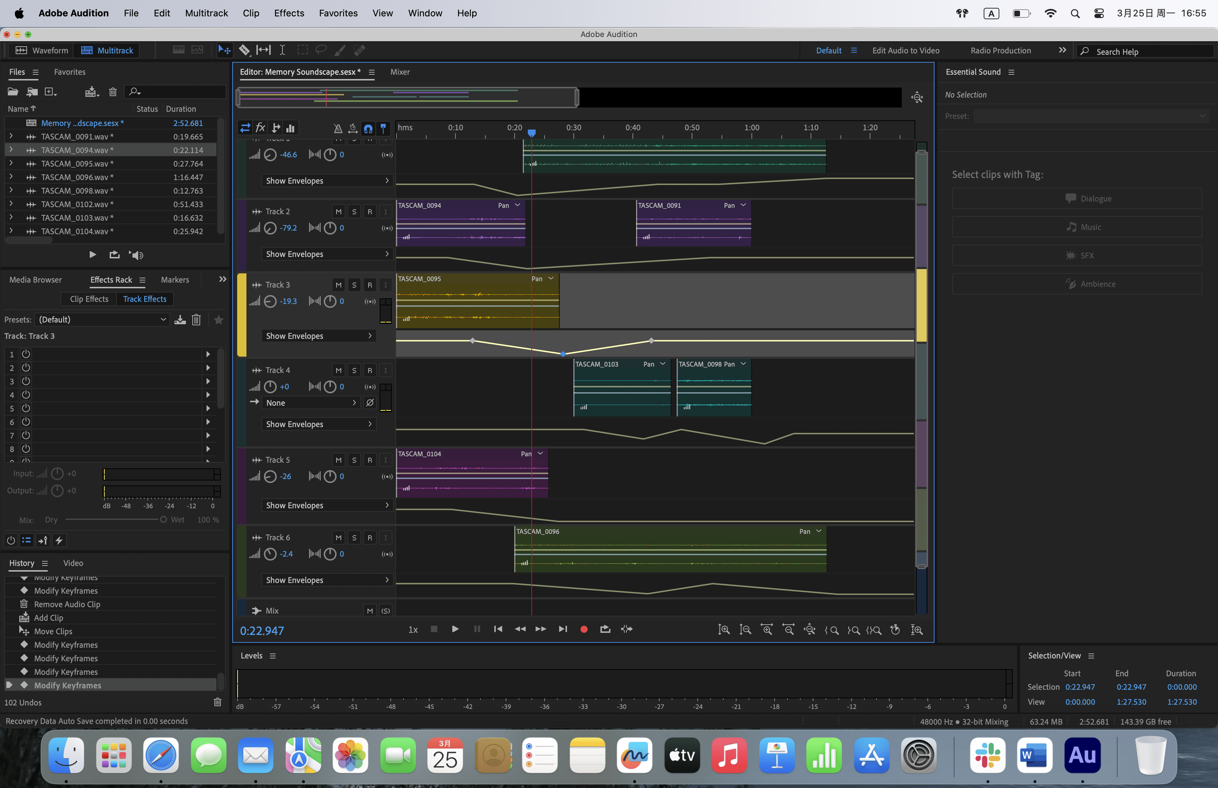1218x788 pixels.
Task: Arm Track 4 for record
Action: 370,370
